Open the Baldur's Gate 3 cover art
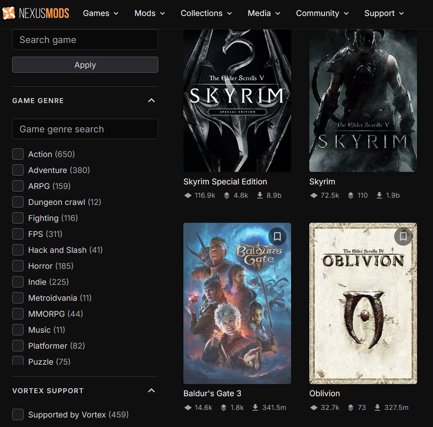Image resolution: width=433 pixels, height=427 pixels. tap(237, 303)
